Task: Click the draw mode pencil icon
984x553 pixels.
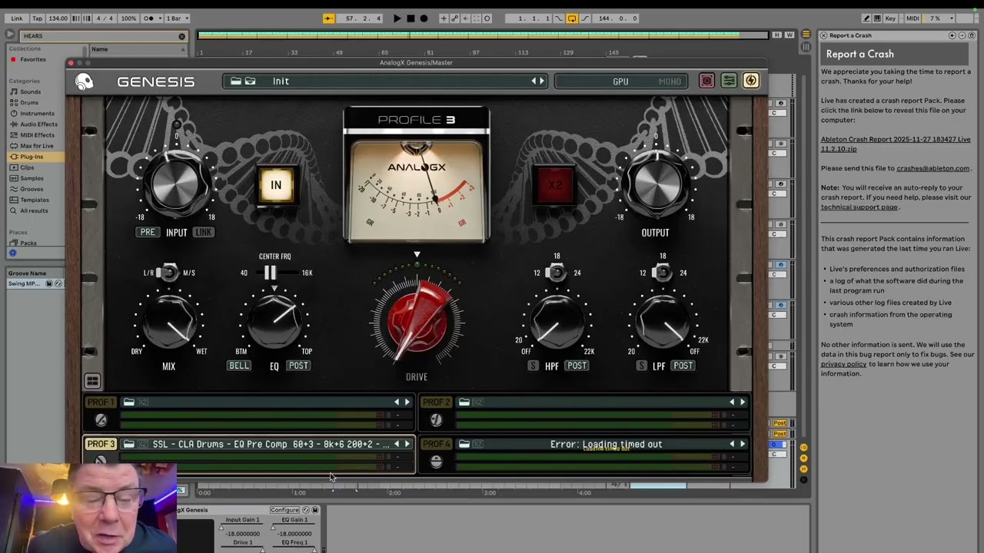Action: pyautogui.click(x=866, y=18)
